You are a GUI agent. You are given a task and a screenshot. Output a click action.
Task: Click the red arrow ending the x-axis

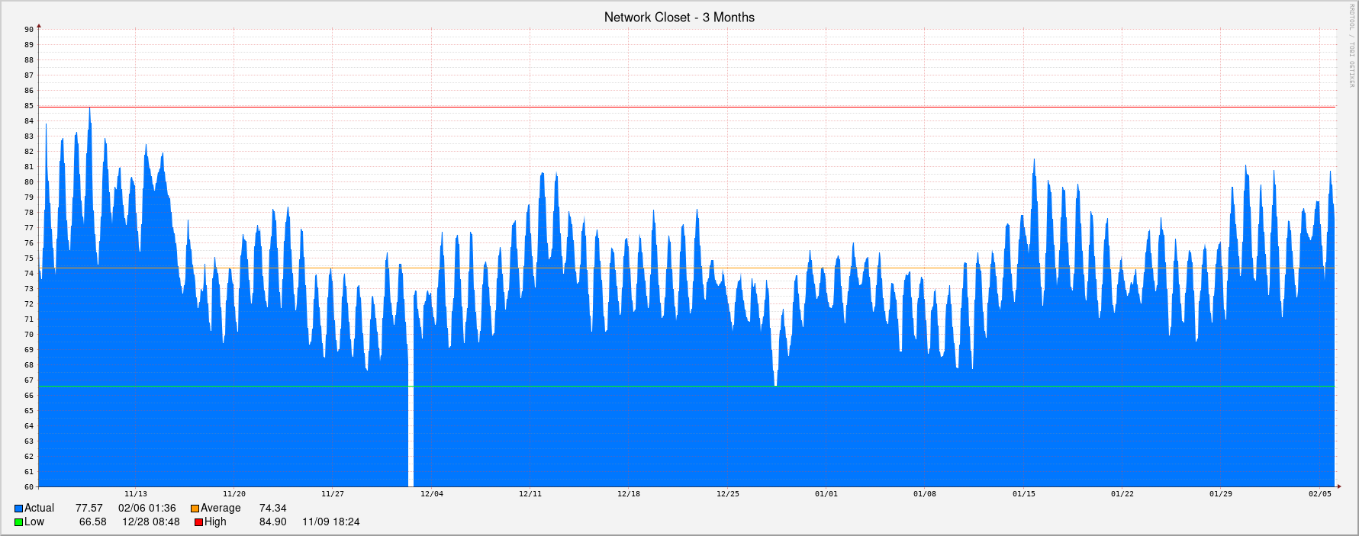pyautogui.click(x=1338, y=486)
